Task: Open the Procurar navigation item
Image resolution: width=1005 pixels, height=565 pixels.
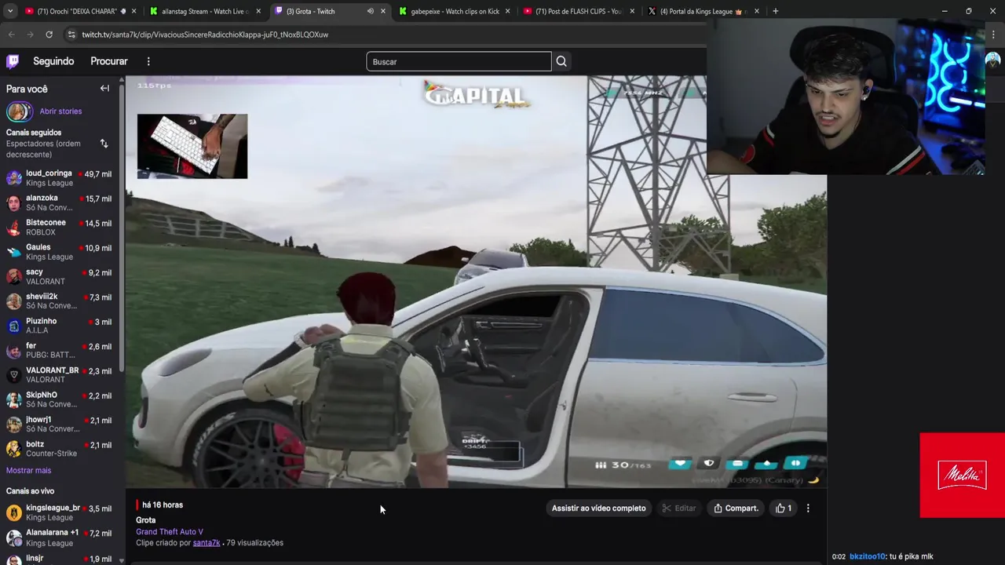Action: (109, 61)
